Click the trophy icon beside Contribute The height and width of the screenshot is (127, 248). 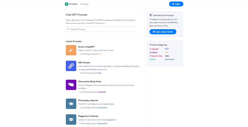tap(151, 15)
